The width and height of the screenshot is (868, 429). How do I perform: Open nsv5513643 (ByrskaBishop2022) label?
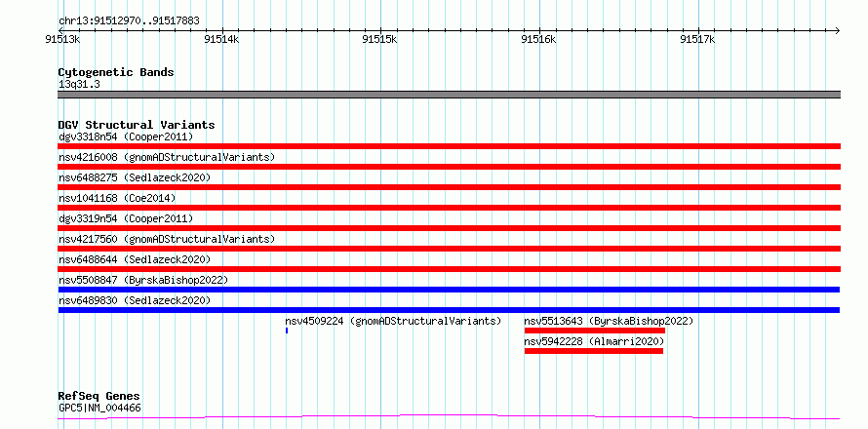coord(609,321)
